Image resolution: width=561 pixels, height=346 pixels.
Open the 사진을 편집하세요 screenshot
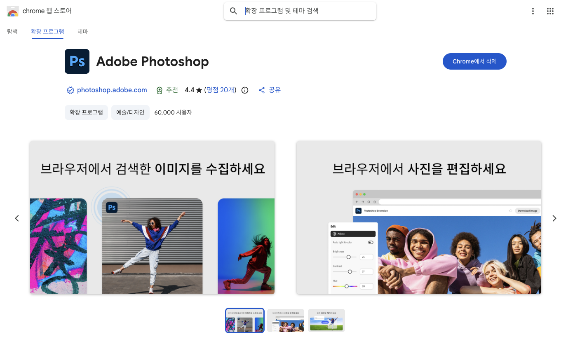pyautogui.click(x=419, y=217)
